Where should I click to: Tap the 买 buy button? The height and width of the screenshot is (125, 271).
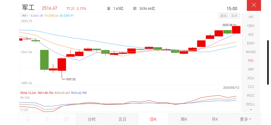pyautogui.click(x=28, y=119)
